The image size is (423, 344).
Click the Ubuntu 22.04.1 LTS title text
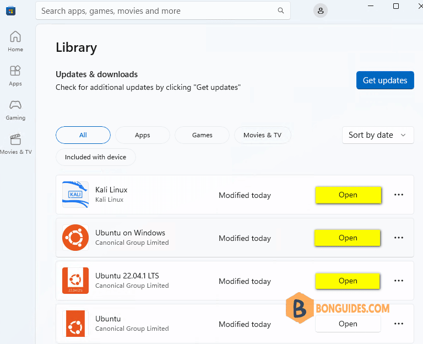pyautogui.click(x=127, y=276)
